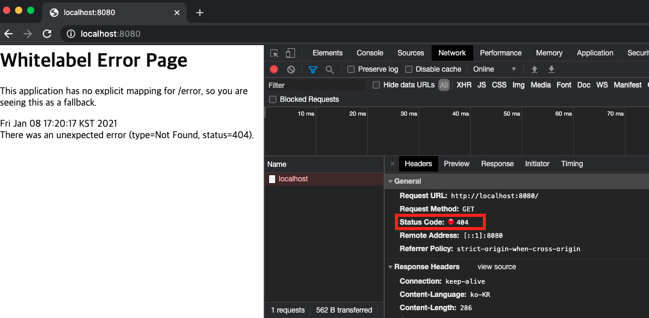This screenshot has height=318, width=649.
Task: Open the Memory panel
Action: [x=549, y=53]
